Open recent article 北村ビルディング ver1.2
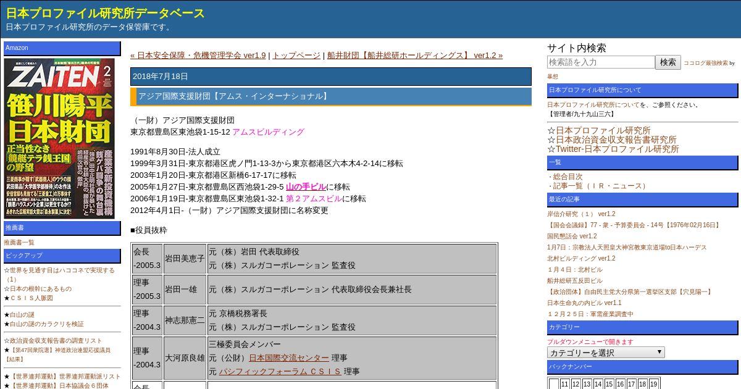The image size is (741, 389). coord(581,259)
